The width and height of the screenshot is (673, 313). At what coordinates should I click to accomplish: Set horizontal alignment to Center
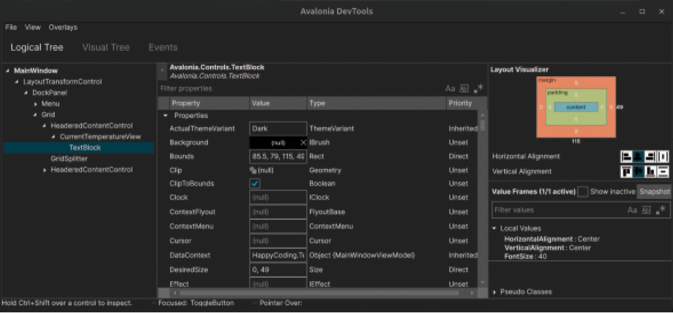point(638,156)
